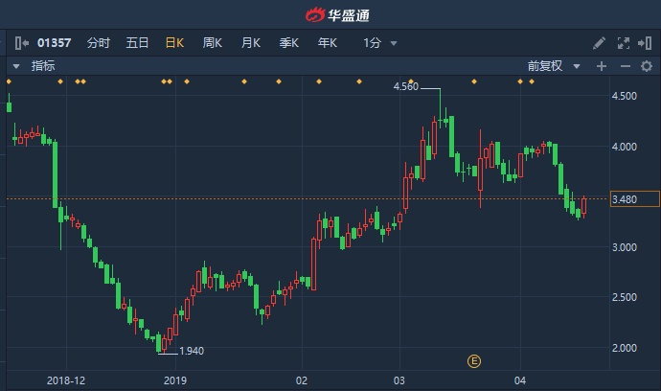Switch to 月K monthly chart
This screenshot has height=391, width=661.
tap(251, 43)
